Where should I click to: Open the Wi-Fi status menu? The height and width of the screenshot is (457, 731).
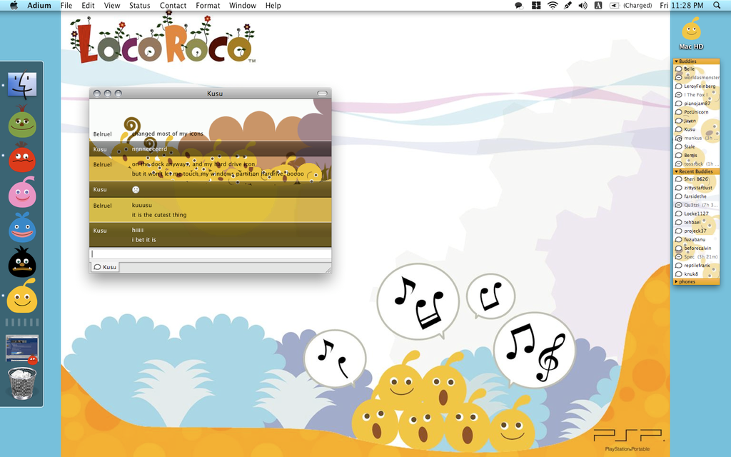tap(553, 6)
